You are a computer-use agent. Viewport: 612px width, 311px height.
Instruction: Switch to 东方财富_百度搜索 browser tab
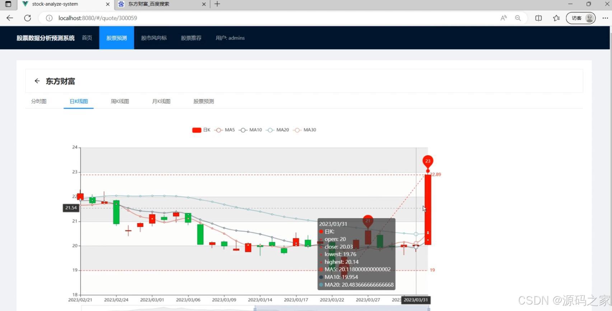(162, 4)
